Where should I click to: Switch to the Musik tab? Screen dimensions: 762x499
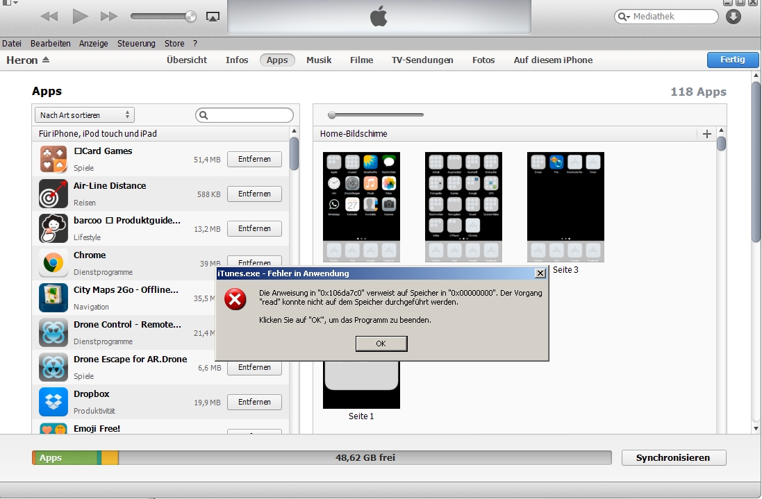click(x=319, y=60)
